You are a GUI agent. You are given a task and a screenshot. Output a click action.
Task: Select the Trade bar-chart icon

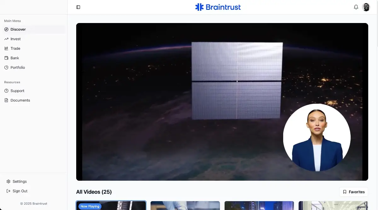[6, 48]
